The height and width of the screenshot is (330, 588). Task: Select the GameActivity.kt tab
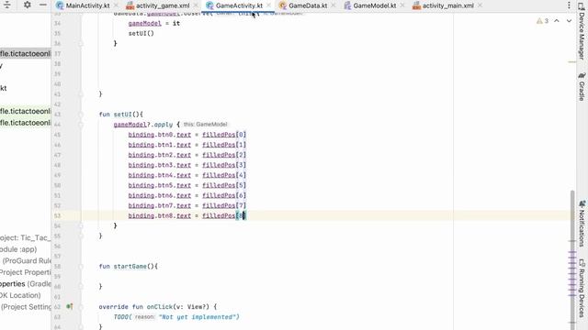click(x=239, y=5)
